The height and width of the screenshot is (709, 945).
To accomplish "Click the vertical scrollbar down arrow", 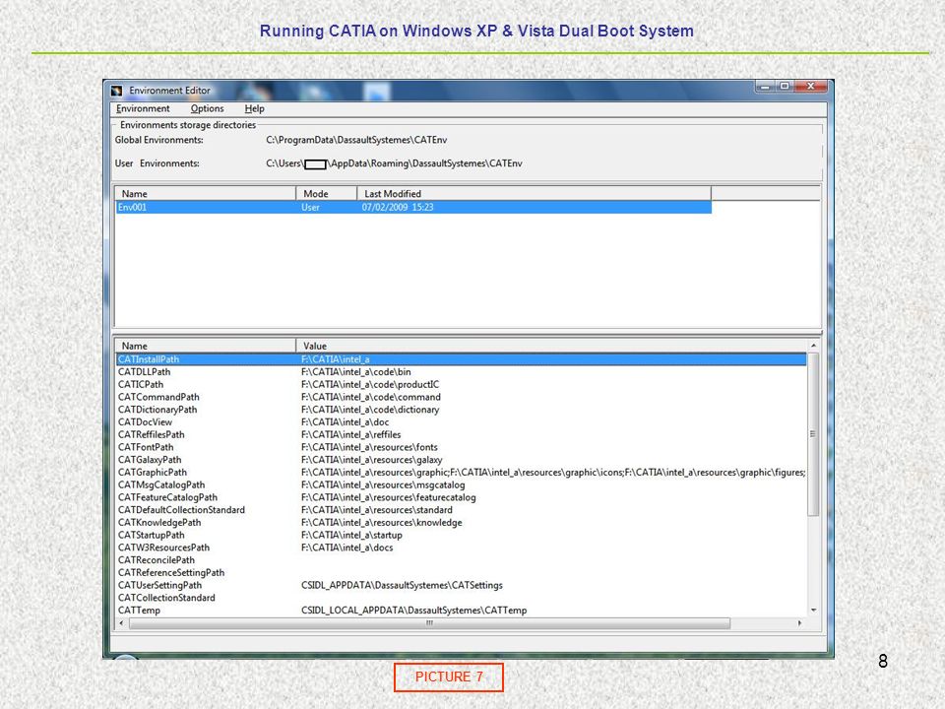I will pyautogui.click(x=814, y=611).
